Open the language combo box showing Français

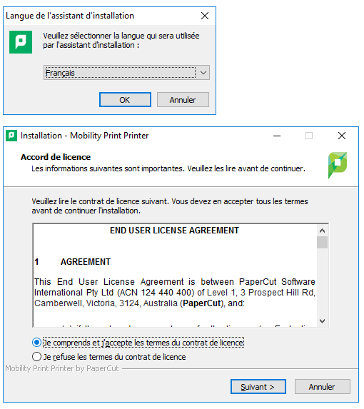126,73
